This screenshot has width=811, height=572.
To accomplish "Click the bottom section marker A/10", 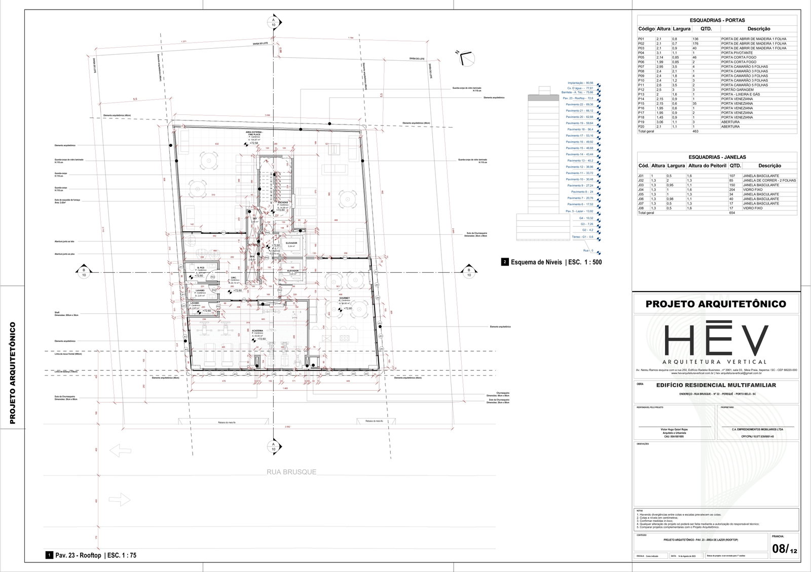I will 273,446.
